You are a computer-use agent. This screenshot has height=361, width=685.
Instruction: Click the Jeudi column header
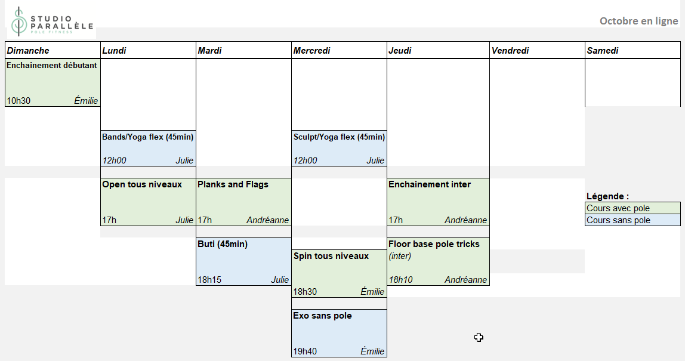pos(438,51)
